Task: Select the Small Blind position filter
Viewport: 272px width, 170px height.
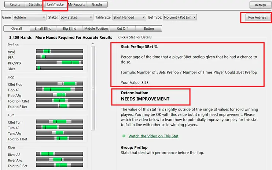Action: point(43,29)
